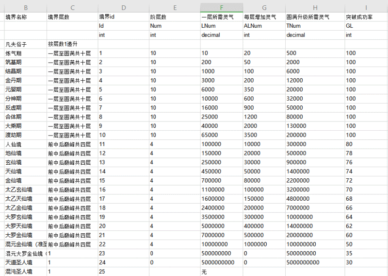Click the cell '一层所需灵气'
Image resolution: width=388 pixels, height=276 pixels.
pyautogui.click(x=222, y=17)
